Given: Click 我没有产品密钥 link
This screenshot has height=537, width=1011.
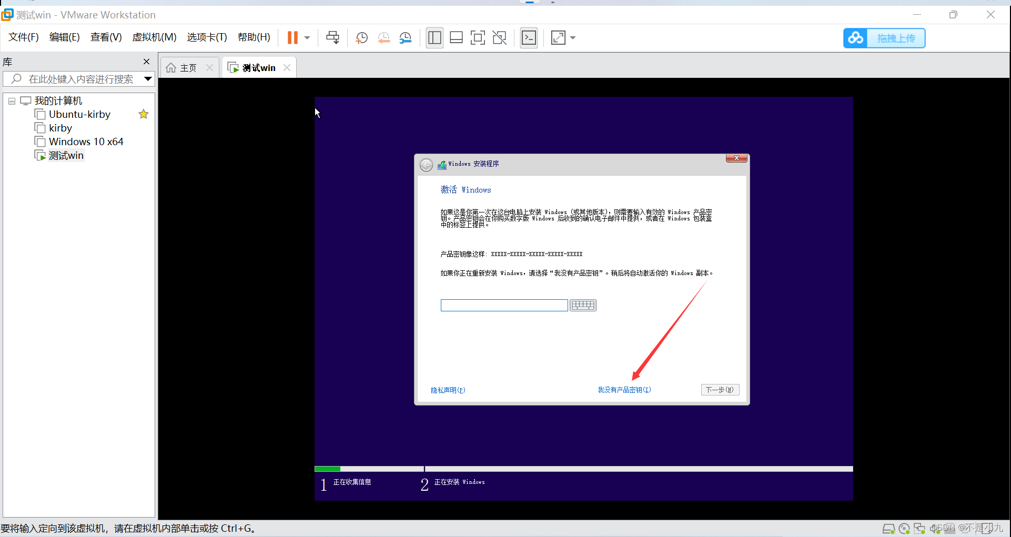Looking at the screenshot, I should [x=624, y=390].
